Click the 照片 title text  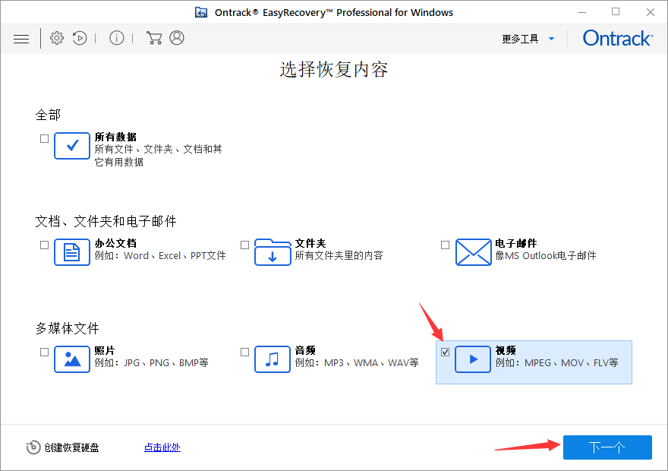pyautogui.click(x=105, y=350)
